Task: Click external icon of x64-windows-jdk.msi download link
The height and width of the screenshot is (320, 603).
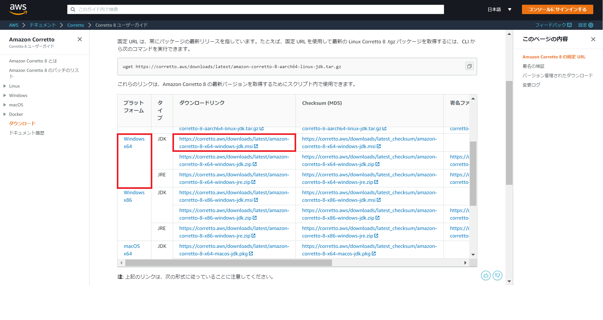Action: coord(256,146)
